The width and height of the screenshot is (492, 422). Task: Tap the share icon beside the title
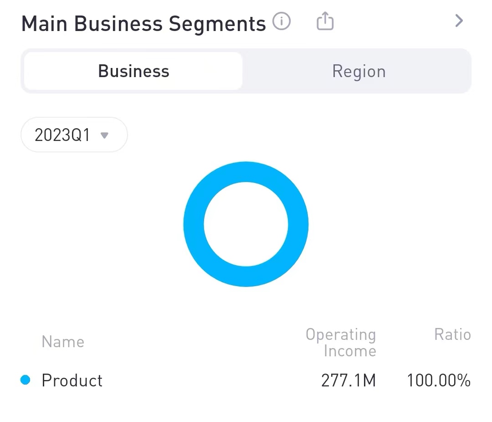[x=325, y=21]
